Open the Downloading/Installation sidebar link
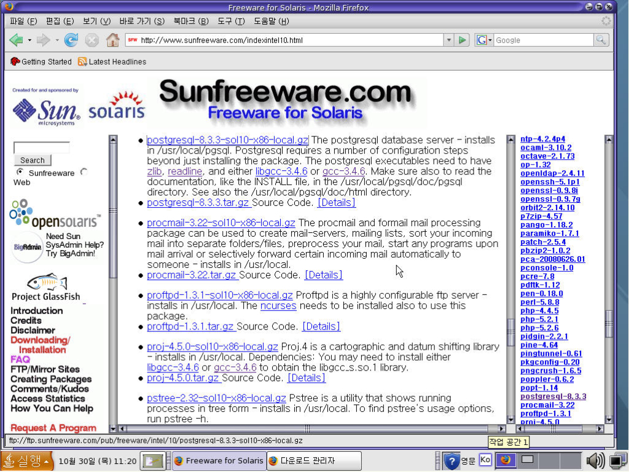Image resolution: width=629 pixels, height=472 pixels. pos(40,345)
